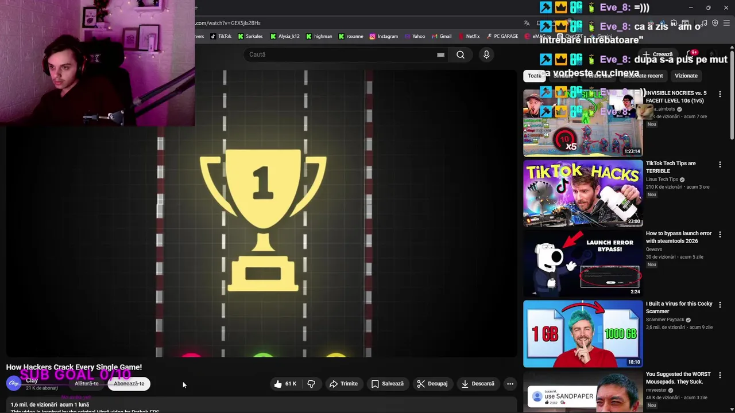Click the video player trophy area
This screenshot has width=735, height=413.
click(263, 221)
